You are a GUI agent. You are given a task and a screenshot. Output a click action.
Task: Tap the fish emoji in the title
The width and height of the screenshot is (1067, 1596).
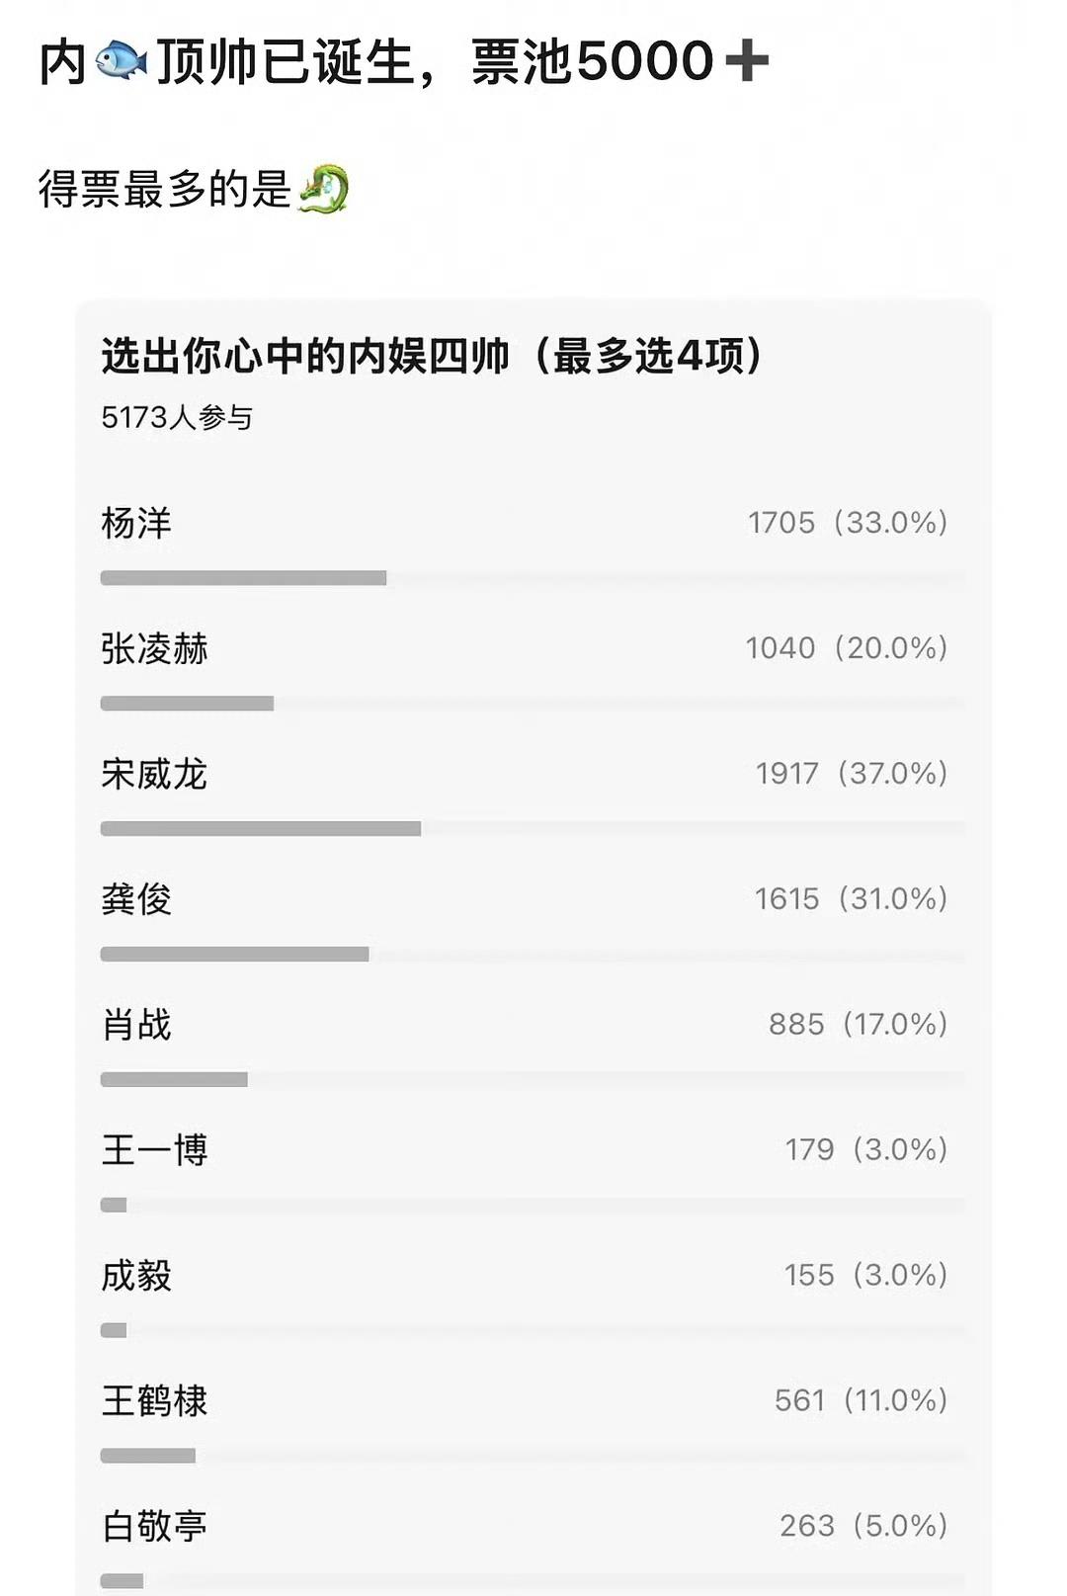121,61
